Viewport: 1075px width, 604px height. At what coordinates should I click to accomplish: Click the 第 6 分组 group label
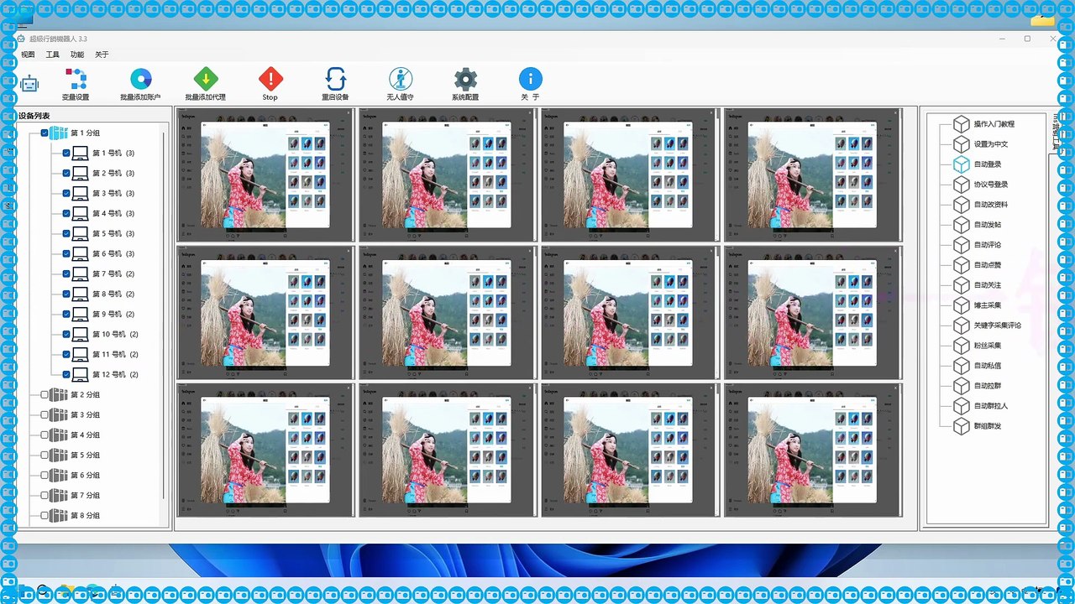point(85,476)
